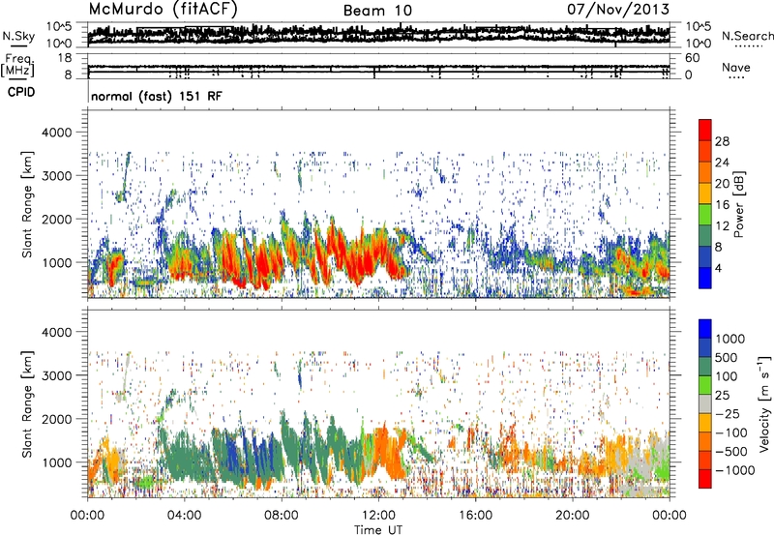Screen dimensions: 774x536
Task: Click the 'CPID' row label
Action: [x=21, y=92]
